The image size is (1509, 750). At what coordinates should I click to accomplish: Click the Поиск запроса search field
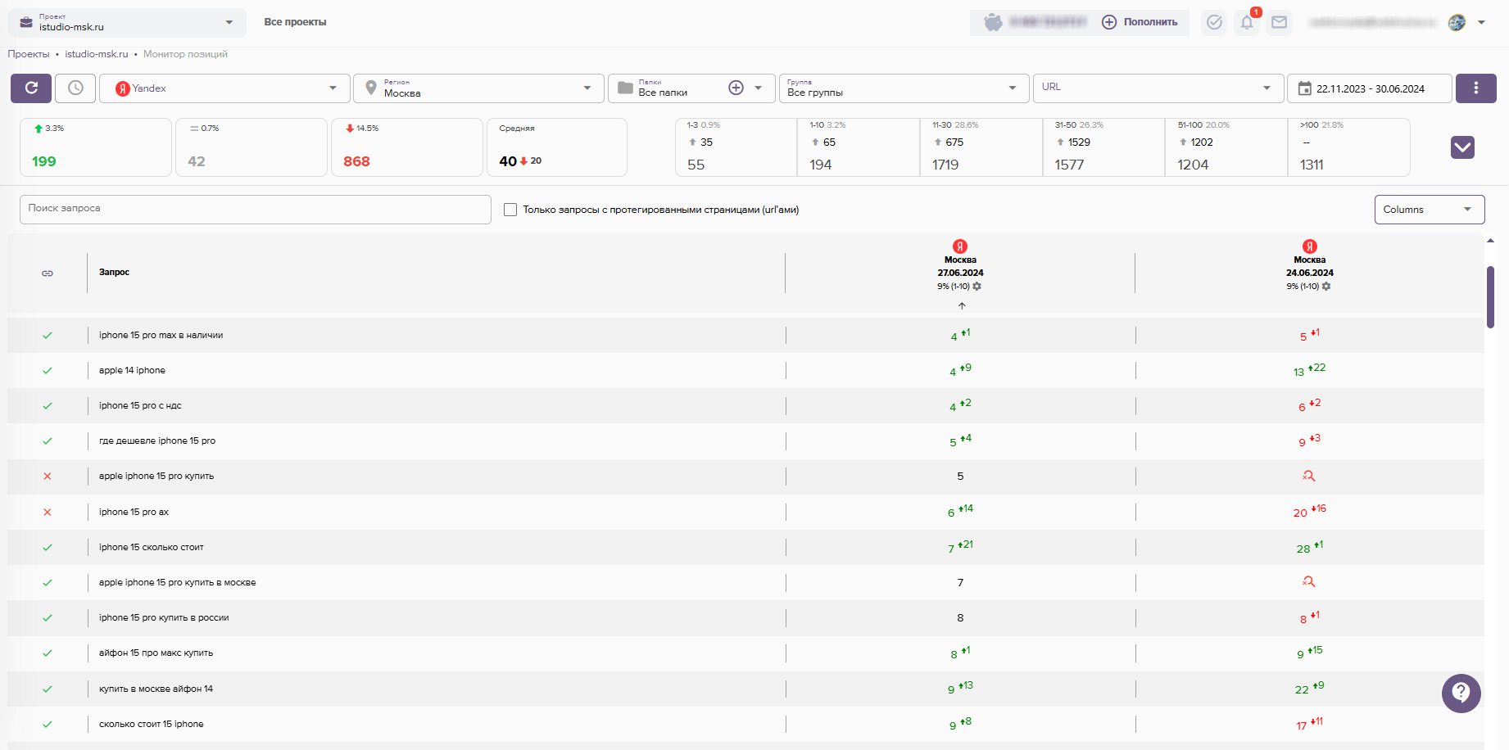pos(256,210)
